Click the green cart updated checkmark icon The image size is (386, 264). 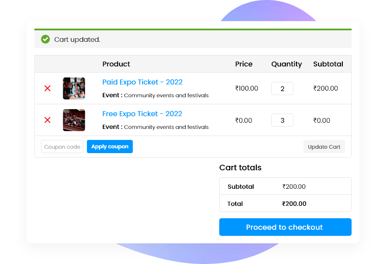[45, 39]
